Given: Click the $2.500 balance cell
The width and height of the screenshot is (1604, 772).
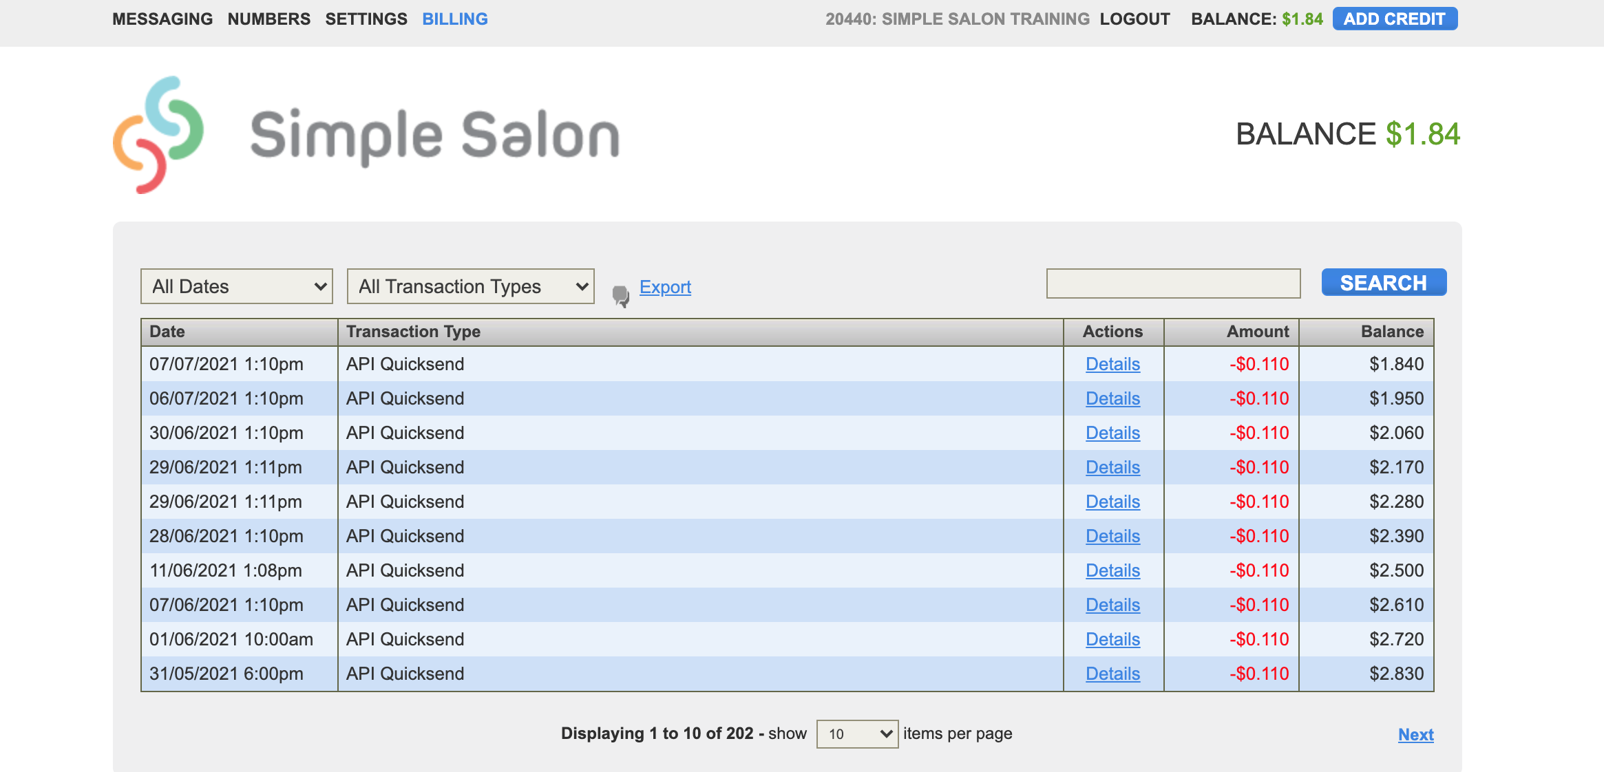Looking at the screenshot, I should coord(1366,570).
